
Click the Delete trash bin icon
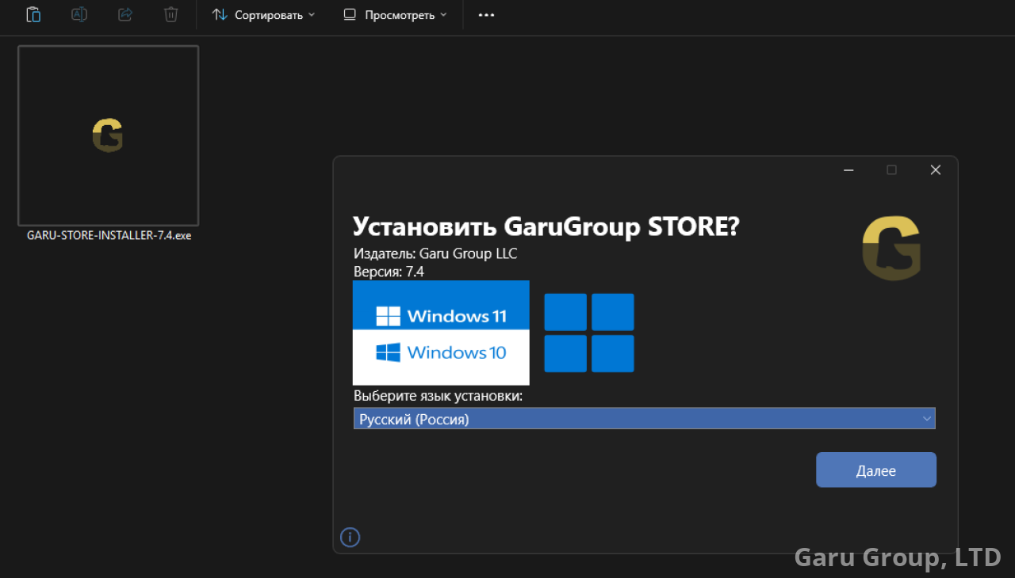[x=170, y=14]
